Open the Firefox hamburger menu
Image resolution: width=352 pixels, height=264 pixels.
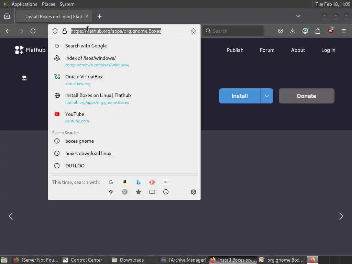(x=344, y=31)
